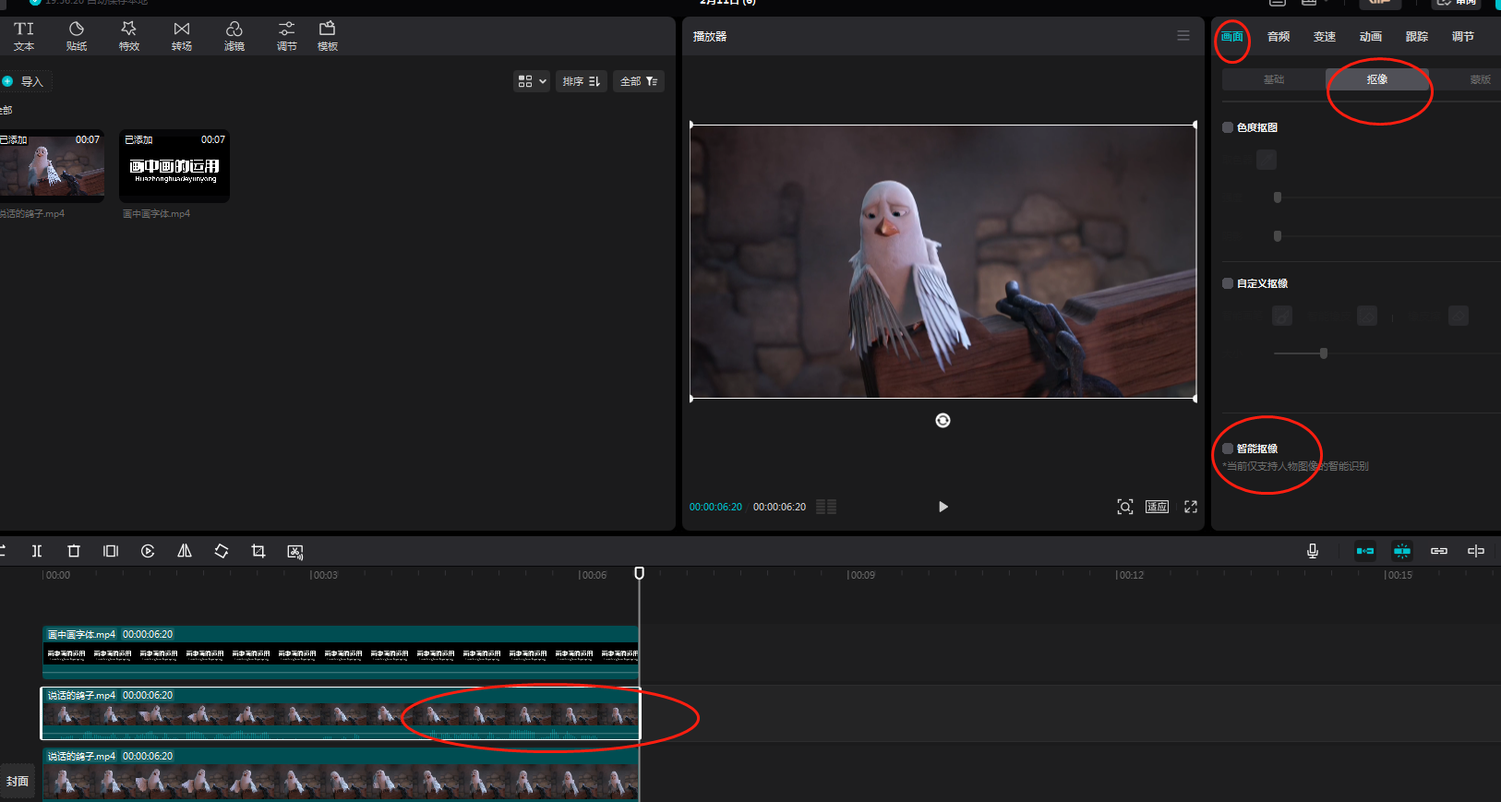Open the 模板 templates panel
This screenshot has width=1501, height=802.
tap(328, 36)
